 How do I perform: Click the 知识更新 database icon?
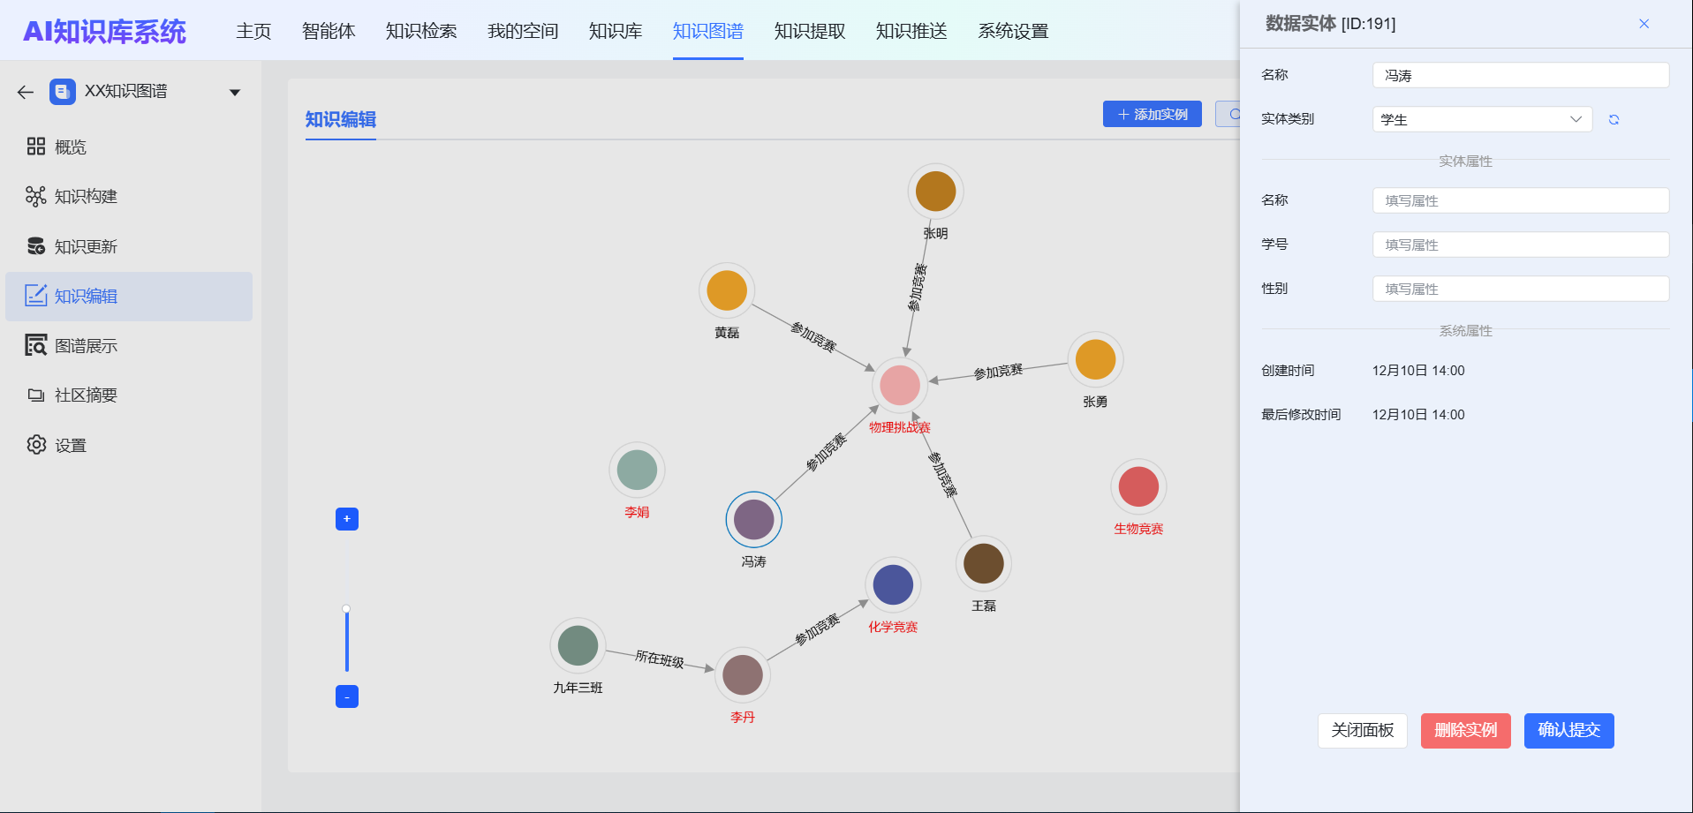click(36, 246)
